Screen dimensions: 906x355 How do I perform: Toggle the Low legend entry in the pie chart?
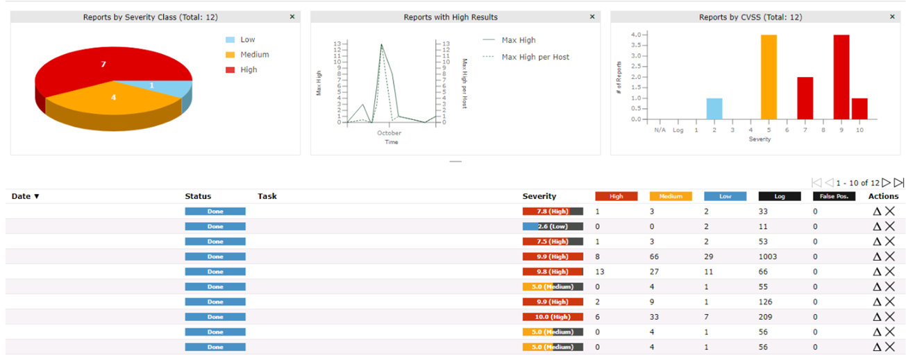[240, 40]
